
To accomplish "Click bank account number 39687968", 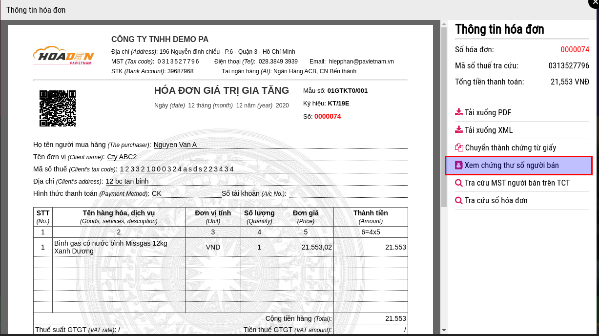I will tap(181, 71).
